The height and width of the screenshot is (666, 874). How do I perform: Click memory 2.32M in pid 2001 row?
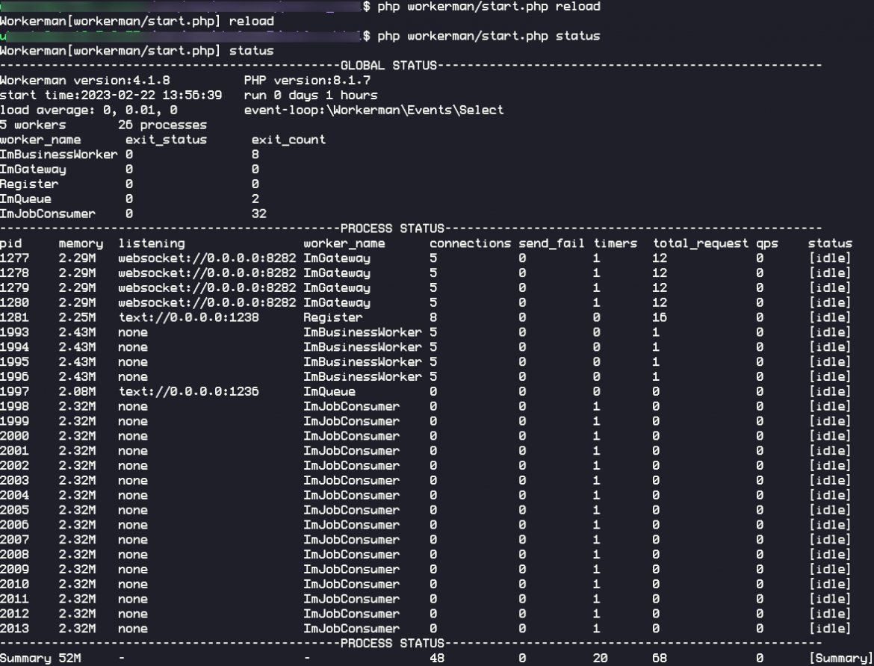click(77, 451)
